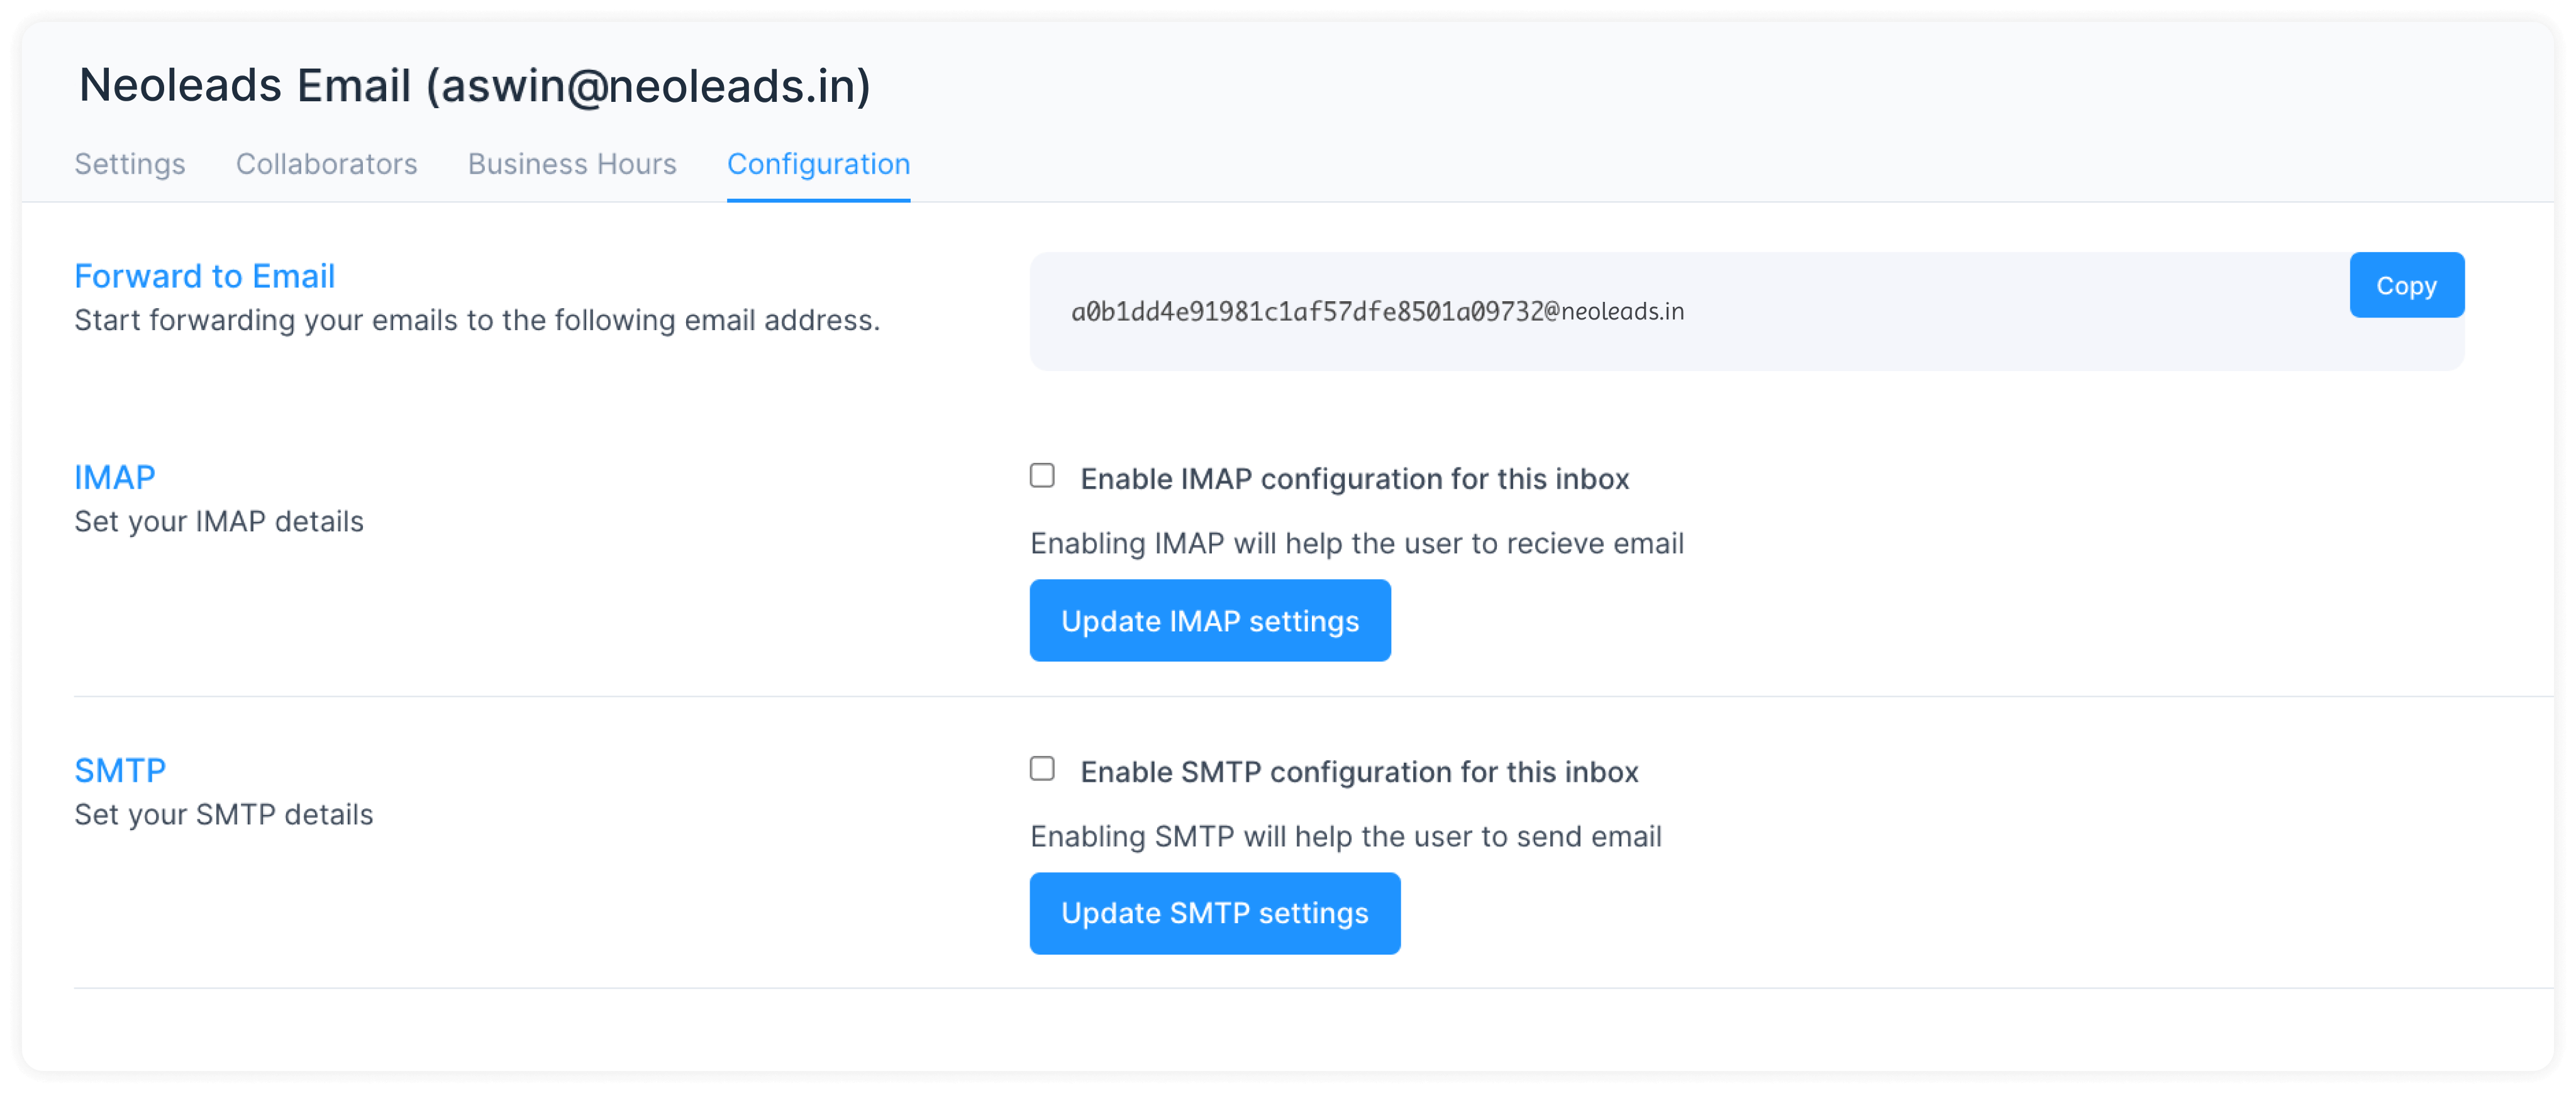
Task: Click the 'Set your SMTP details' text
Action: [x=224, y=815]
